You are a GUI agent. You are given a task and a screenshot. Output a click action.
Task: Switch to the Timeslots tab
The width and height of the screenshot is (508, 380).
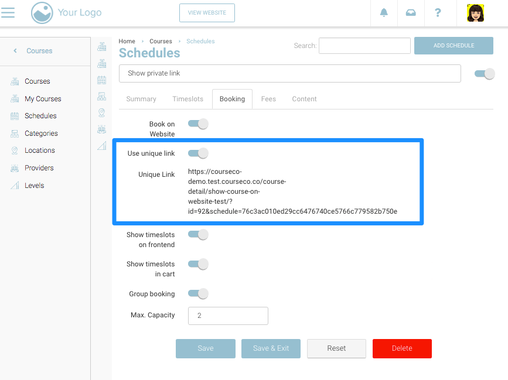[x=187, y=99]
